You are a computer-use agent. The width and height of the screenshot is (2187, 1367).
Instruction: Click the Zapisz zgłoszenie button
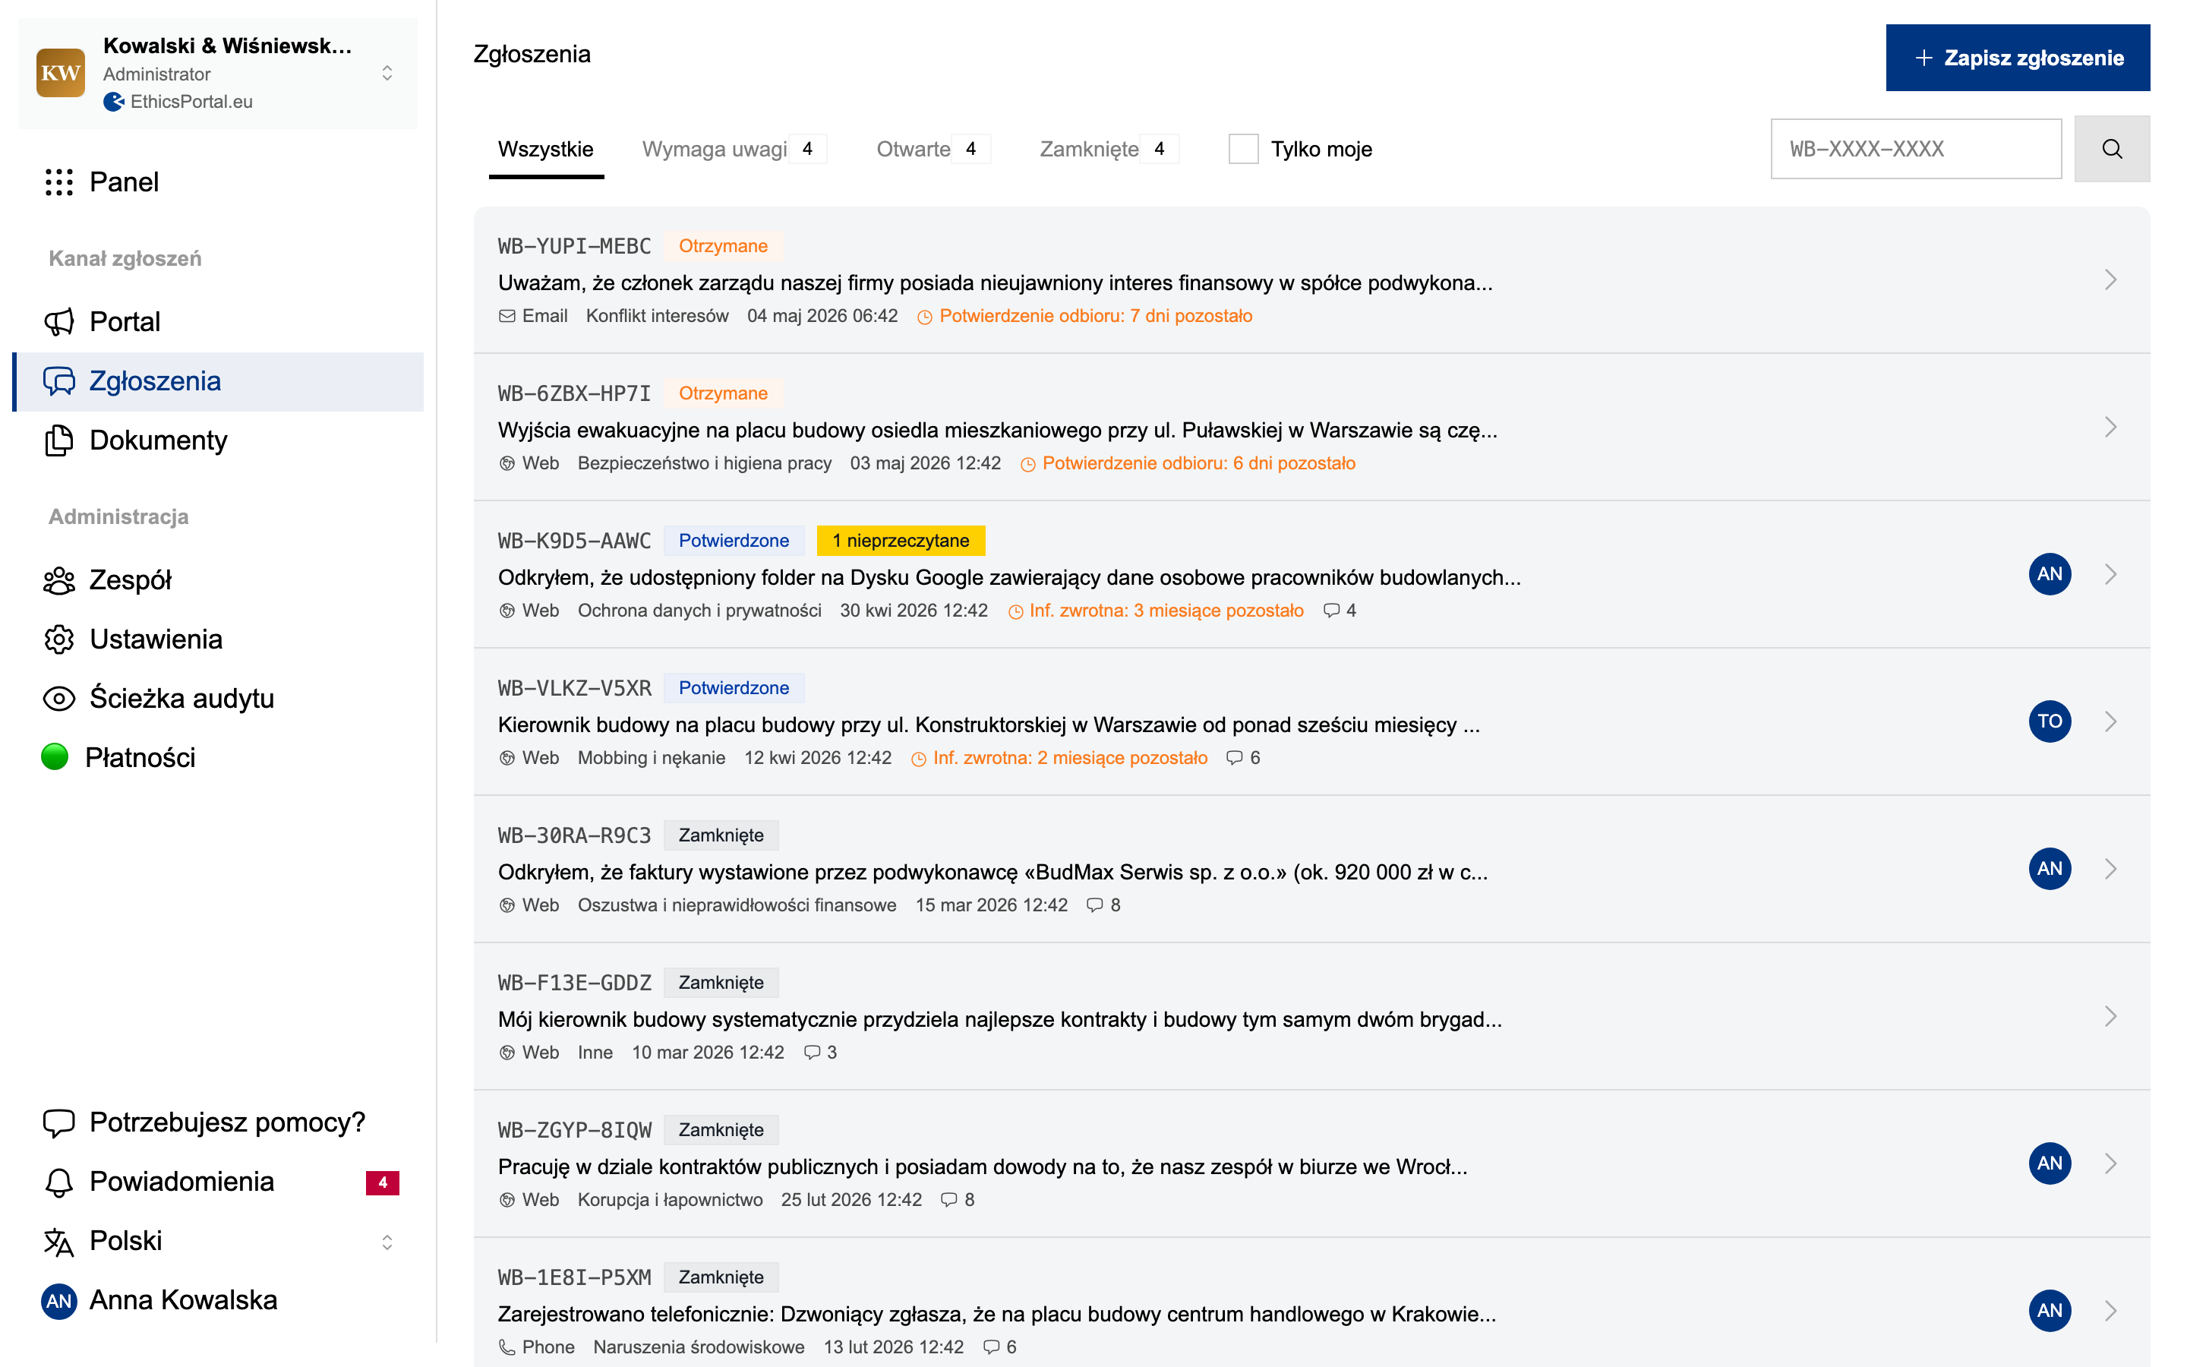click(2017, 58)
